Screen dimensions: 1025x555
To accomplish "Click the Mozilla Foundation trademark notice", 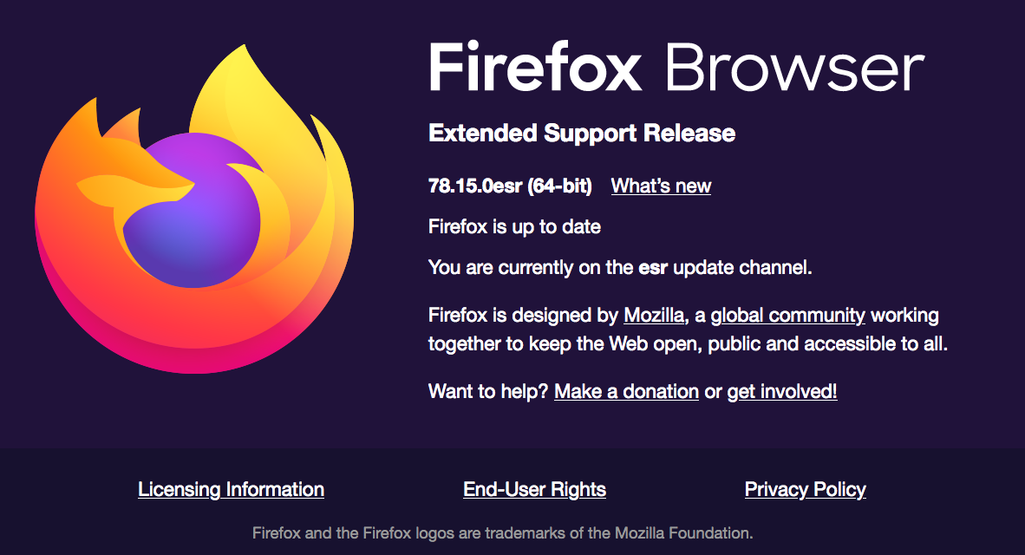I will pos(503,533).
